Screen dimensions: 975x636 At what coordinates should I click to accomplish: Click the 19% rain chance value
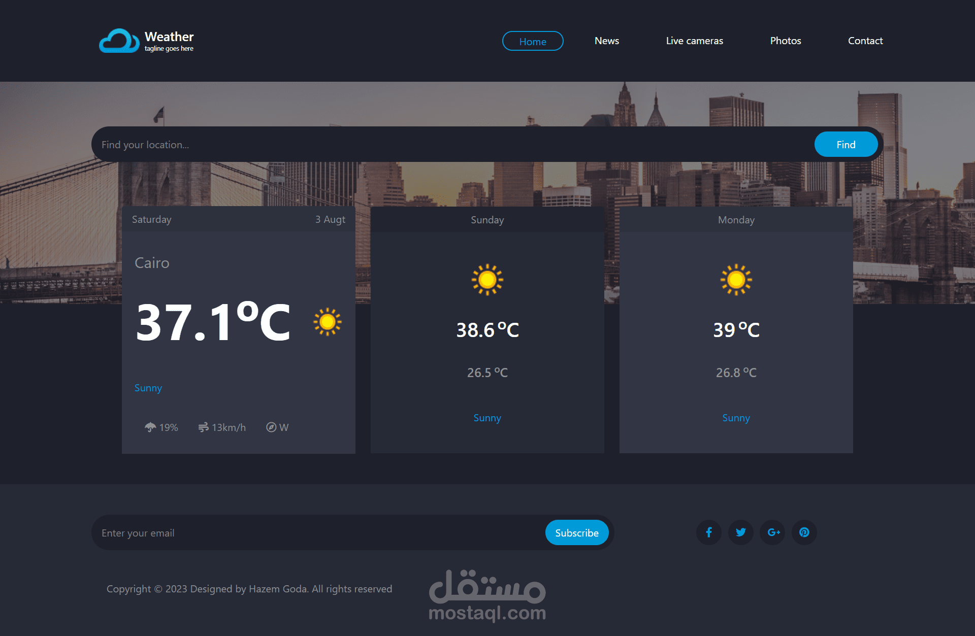coord(169,427)
